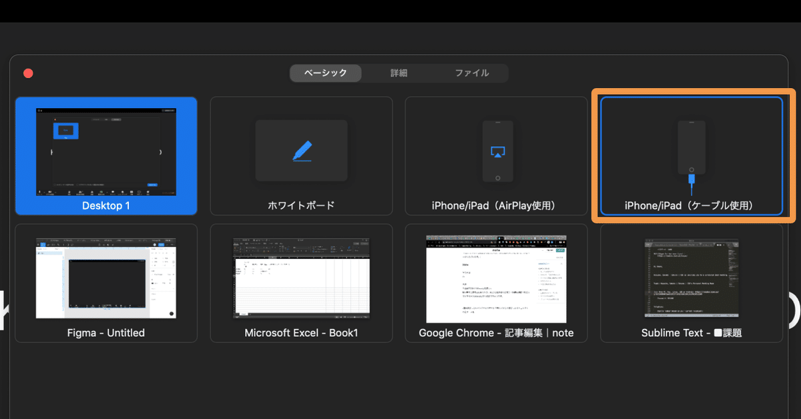This screenshot has height=419, width=801.
Task: Pick the Sublime Text window thumbnail
Action: click(692, 278)
